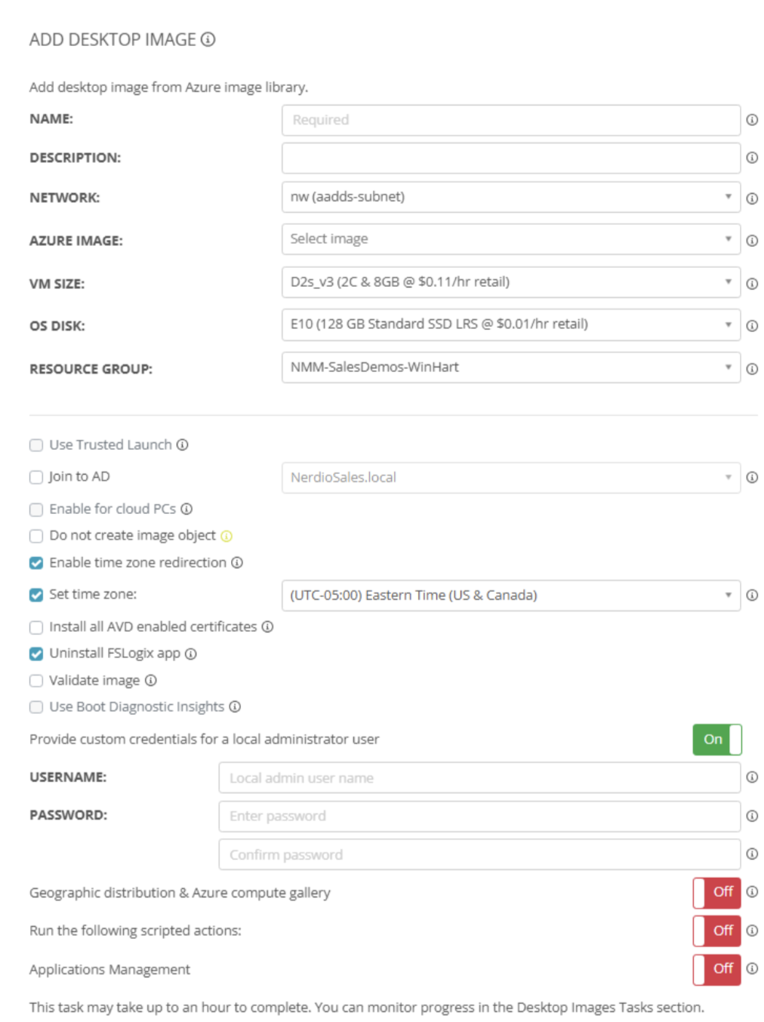Click the info icon beside Name field
Image resolution: width=764 pixels, height=1022 pixels.
(x=752, y=120)
